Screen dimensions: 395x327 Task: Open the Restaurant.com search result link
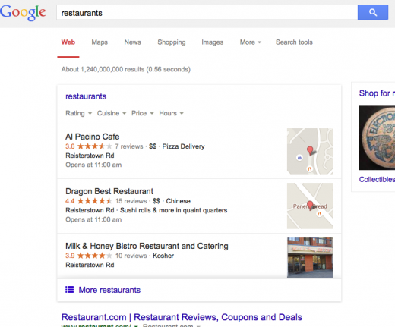point(182,317)
